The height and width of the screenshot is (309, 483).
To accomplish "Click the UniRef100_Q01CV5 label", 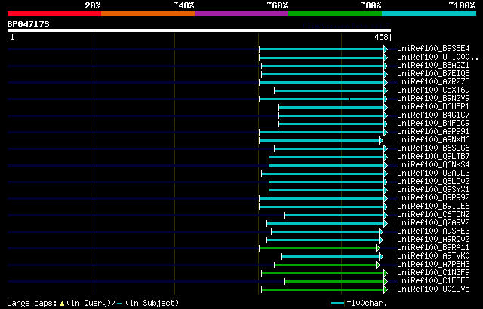I will 433,289.
